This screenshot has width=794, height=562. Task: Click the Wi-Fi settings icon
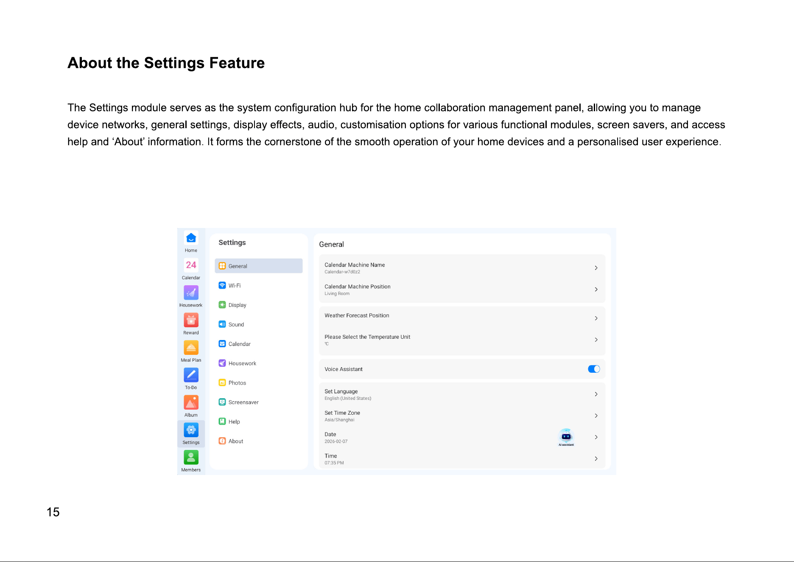222,285
